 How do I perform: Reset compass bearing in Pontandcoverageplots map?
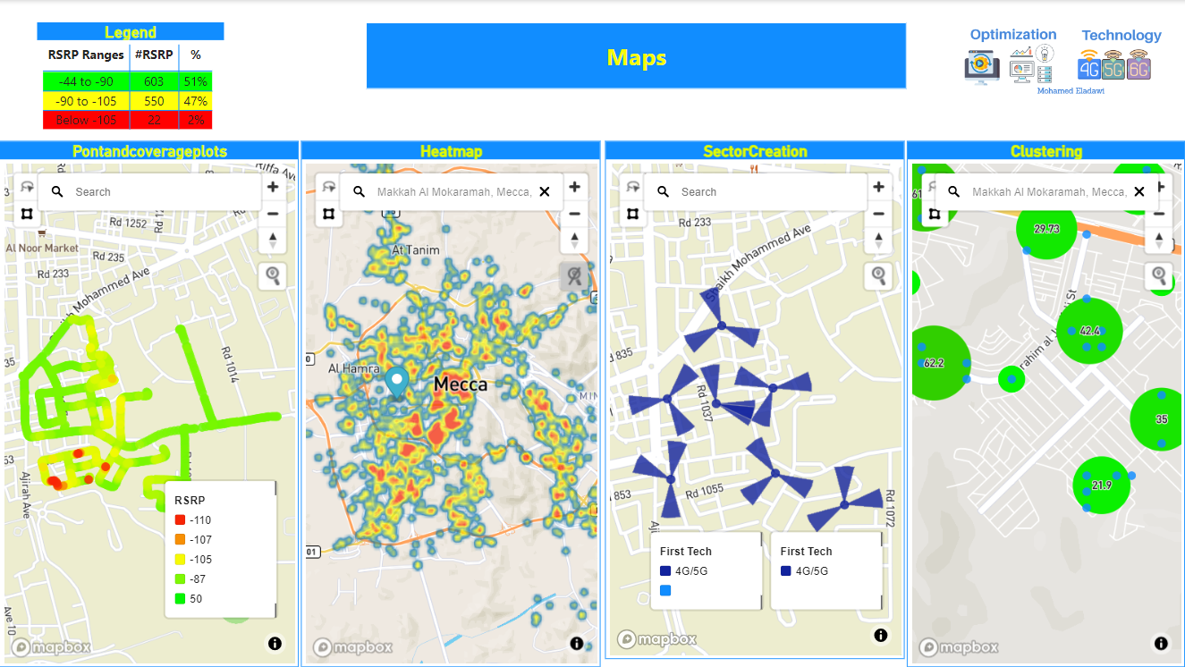272,240
